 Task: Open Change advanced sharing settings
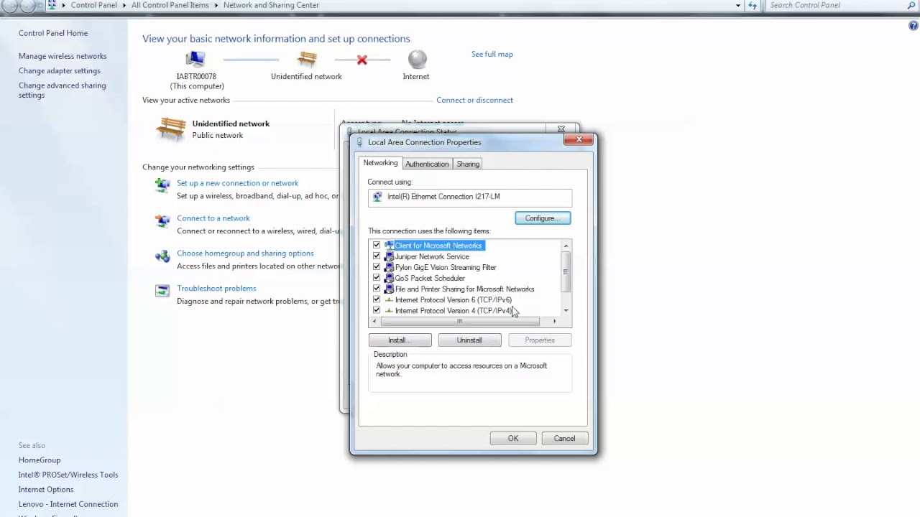pos(63,90)
